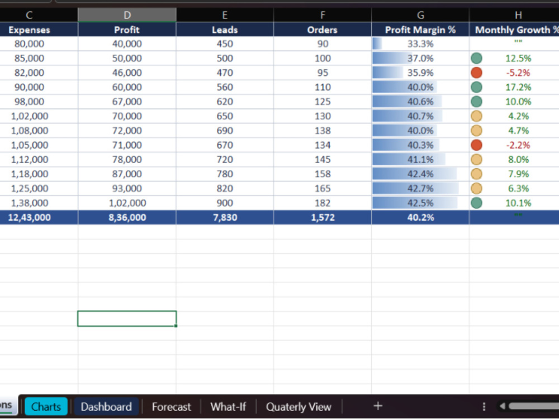
Task: Select the 450 leads cell
Action: tap(225, 44)
